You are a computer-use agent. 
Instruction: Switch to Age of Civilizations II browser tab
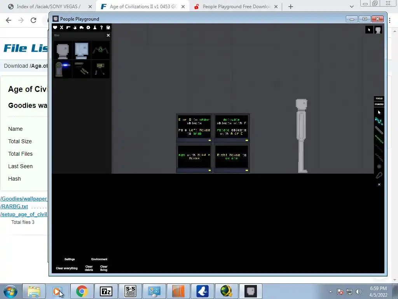[143, 7]
